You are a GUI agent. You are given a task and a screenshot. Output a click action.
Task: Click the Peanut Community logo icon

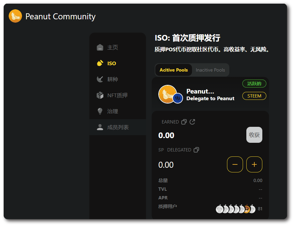pos(15,16)
